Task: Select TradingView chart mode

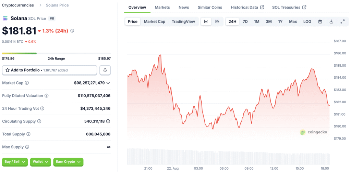Action: coord(183,22)
